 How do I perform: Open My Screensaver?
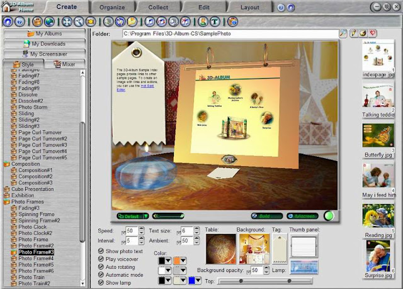point(45,54)
